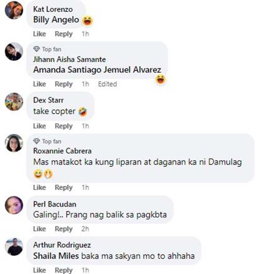Like Arthur Rodriguez's comment
The image size is (273, 274).
pos(40,270)
